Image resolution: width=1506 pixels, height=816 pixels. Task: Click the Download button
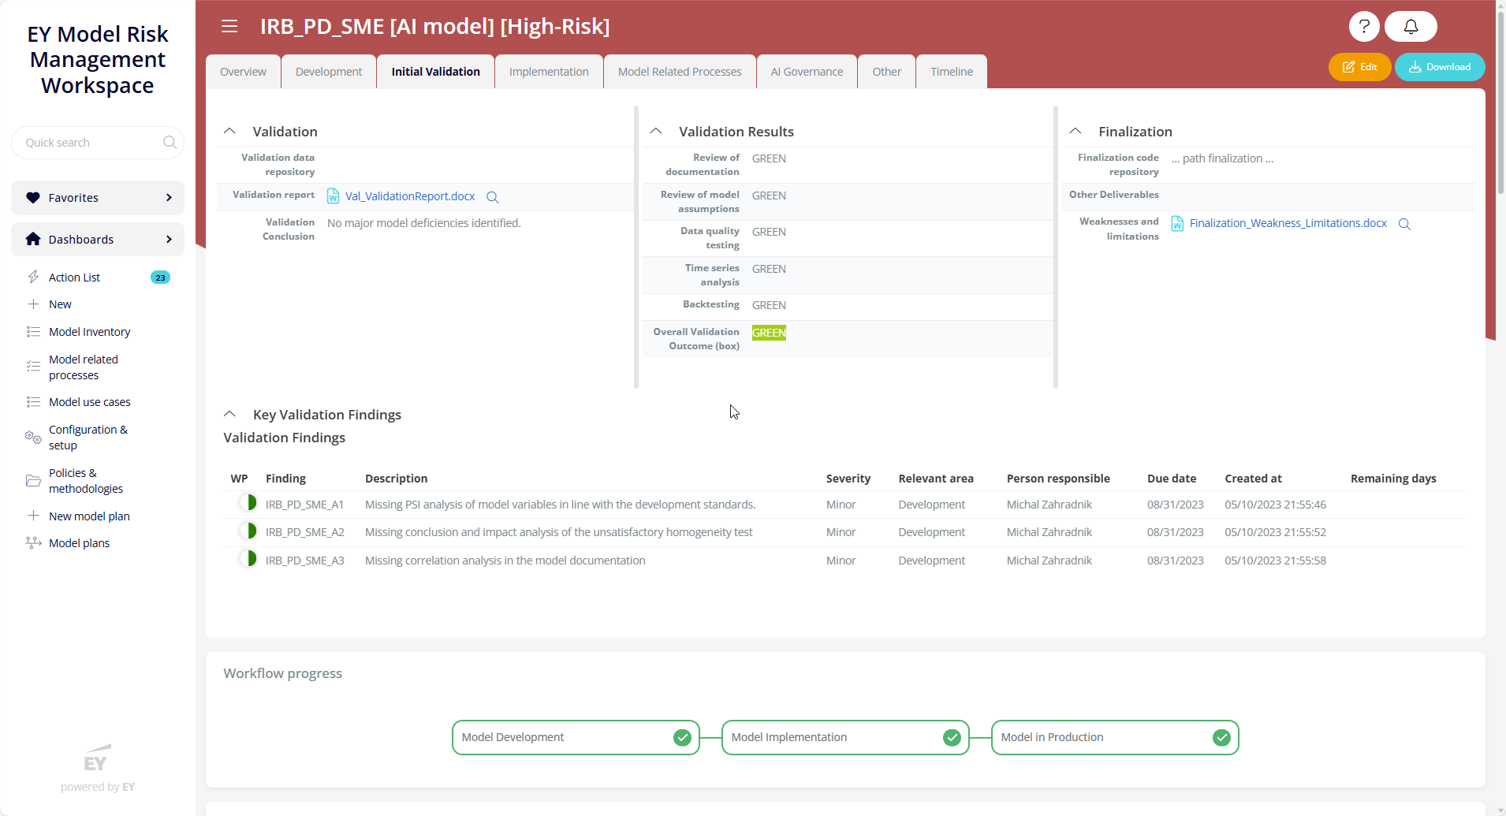pyautogui.click(x=1440, y=67)
